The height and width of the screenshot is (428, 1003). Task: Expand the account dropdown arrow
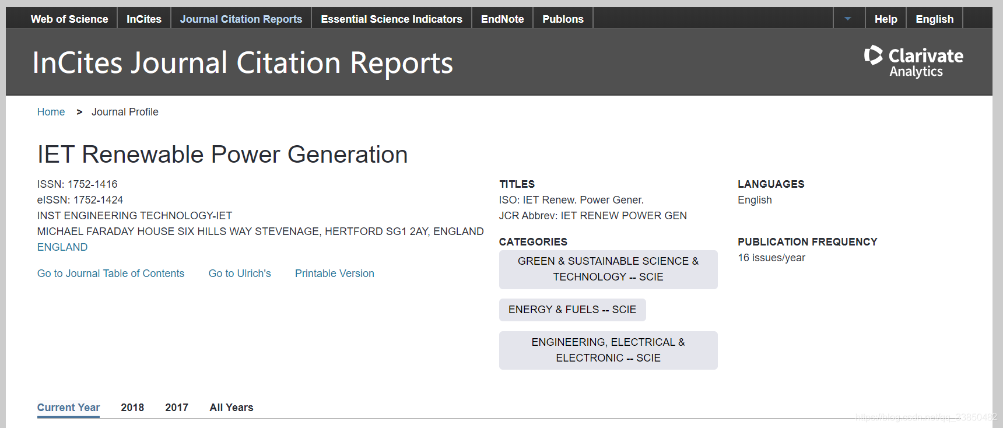pyautogui.click(x=848, y=19)
